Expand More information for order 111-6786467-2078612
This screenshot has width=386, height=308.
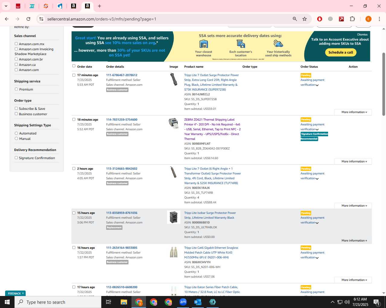(353, 112)
